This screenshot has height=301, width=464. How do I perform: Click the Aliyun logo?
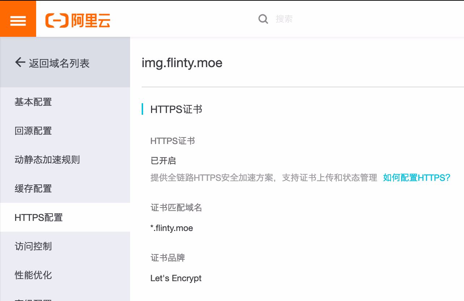point(78,20)
